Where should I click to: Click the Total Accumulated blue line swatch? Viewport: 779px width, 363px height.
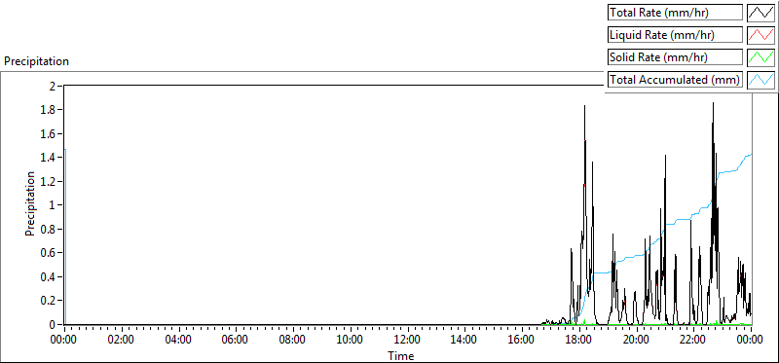coord(761,80)
